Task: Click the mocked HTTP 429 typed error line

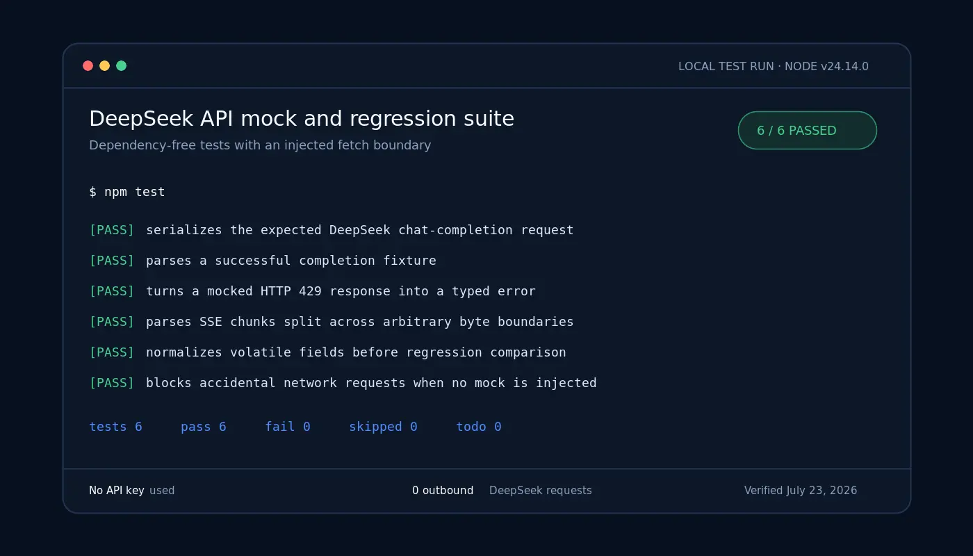Action: [x=313, y=291]
